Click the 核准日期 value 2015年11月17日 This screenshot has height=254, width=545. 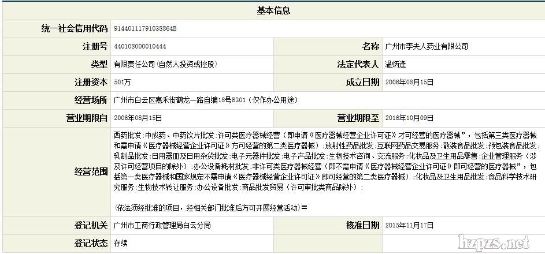409,225
